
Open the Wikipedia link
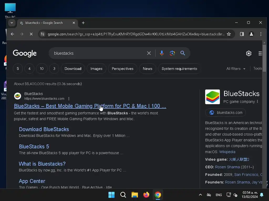coord(227,152)
